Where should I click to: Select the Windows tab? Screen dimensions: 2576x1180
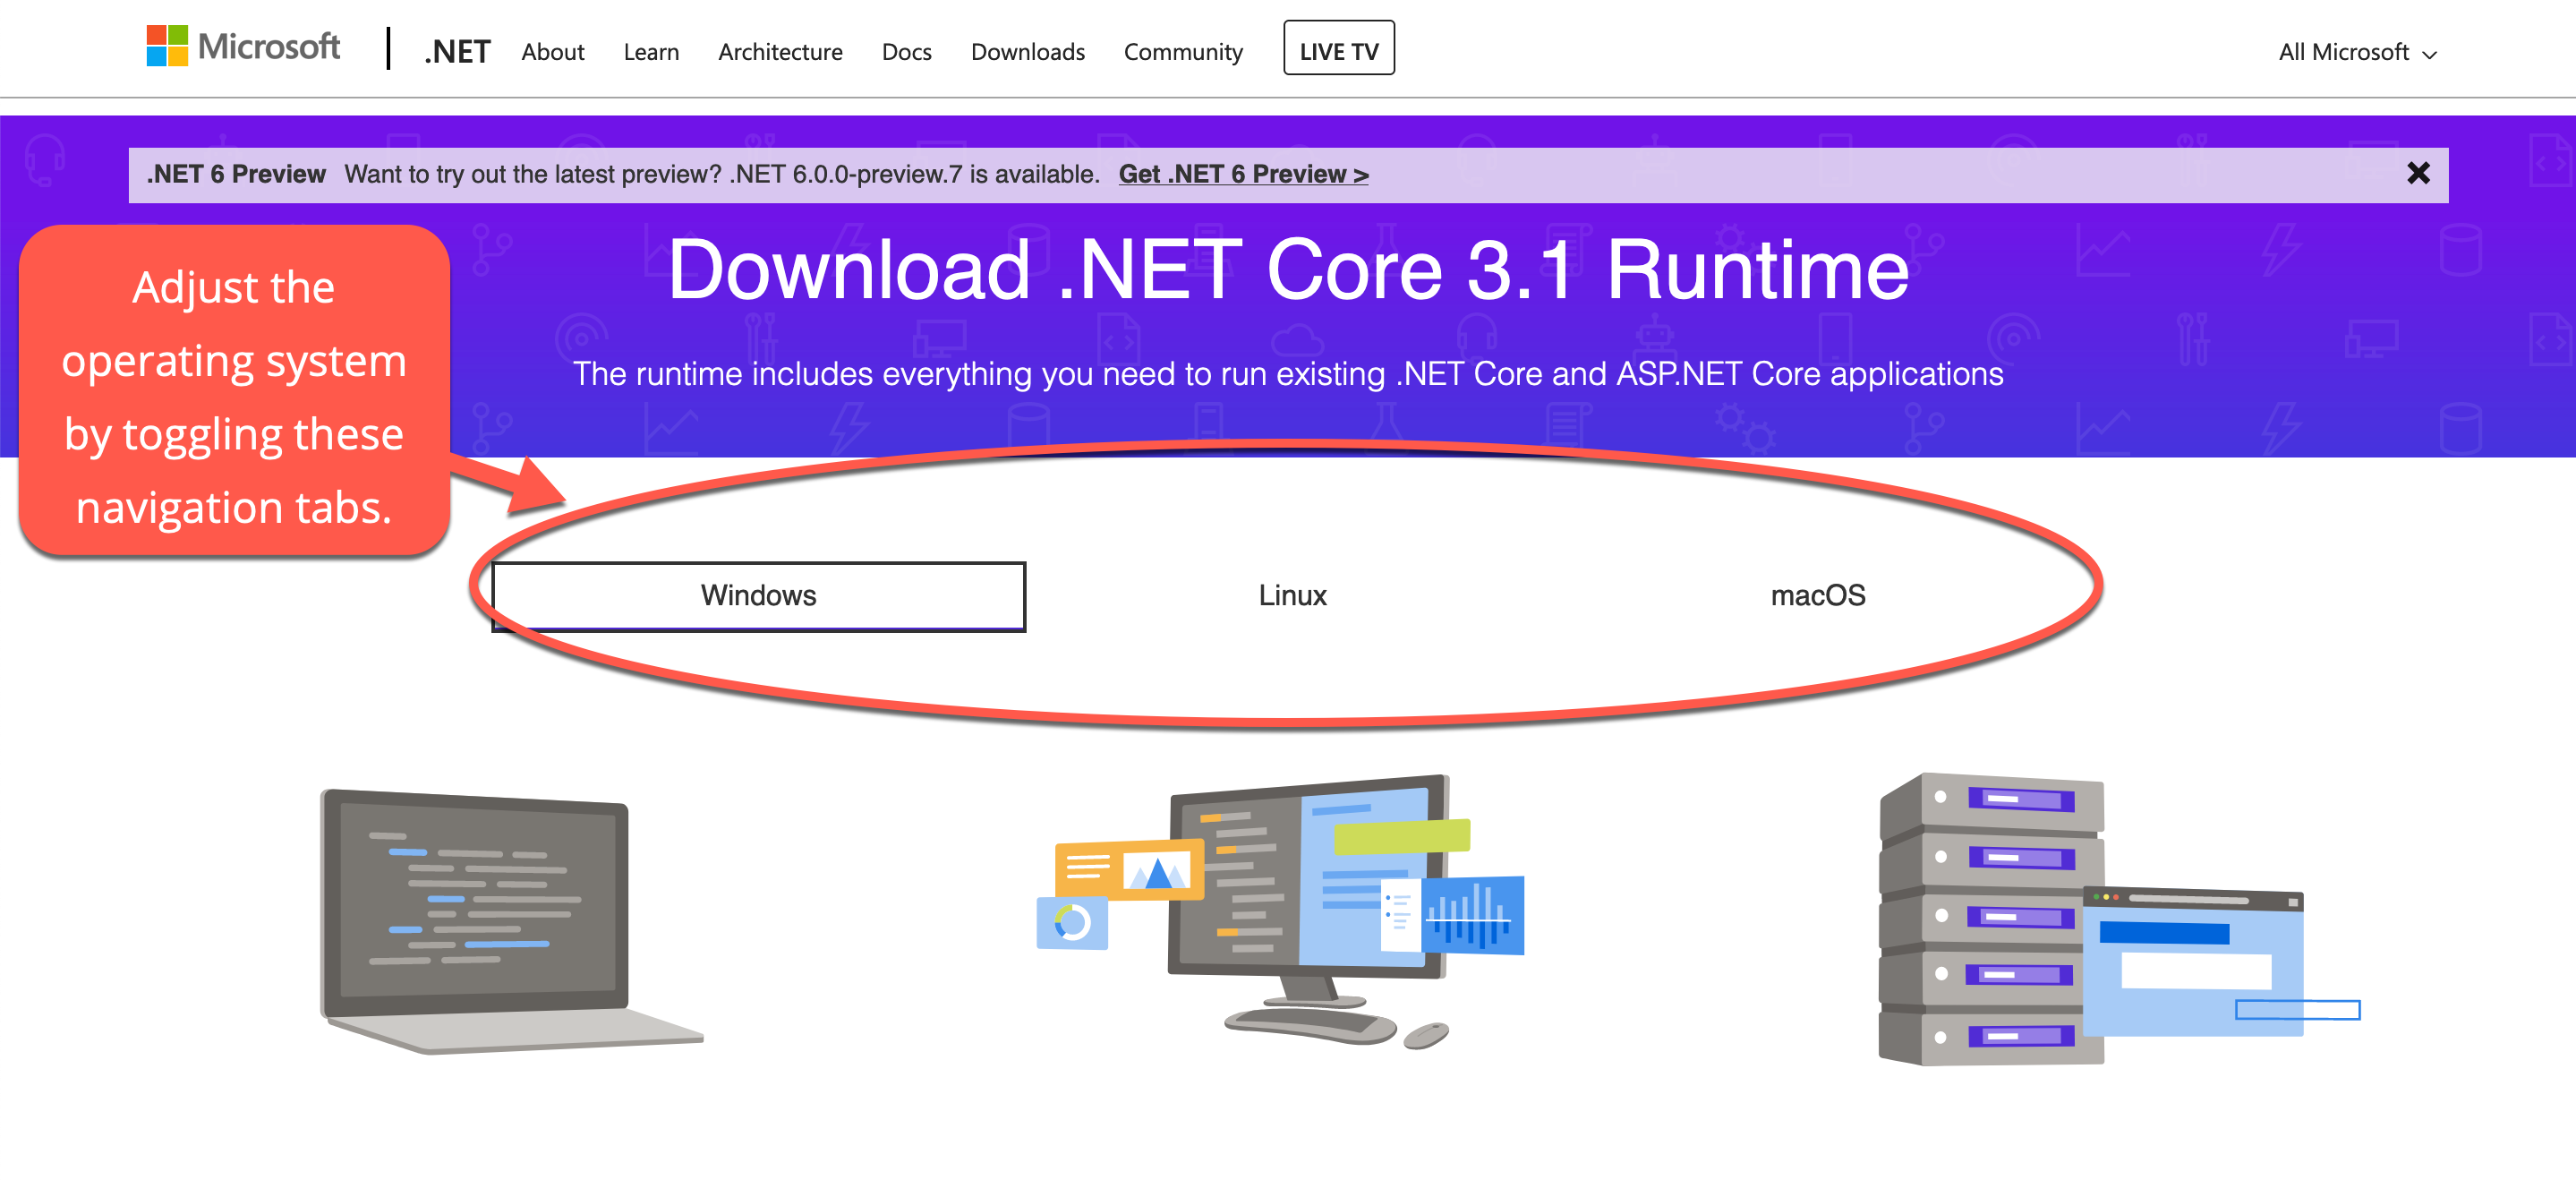click(758, 596)
